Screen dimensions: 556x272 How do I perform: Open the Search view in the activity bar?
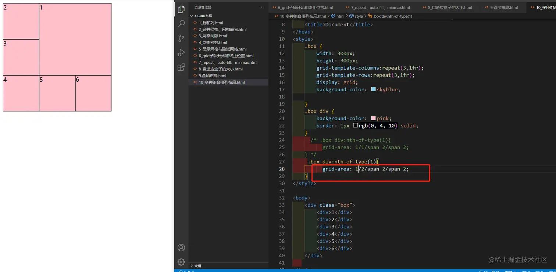tap(181, 24)
